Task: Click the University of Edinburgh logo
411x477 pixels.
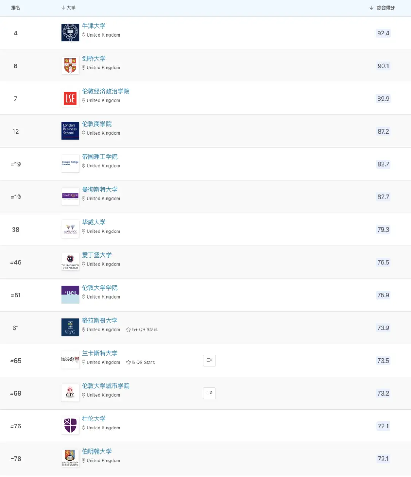Action: (70, 262)
